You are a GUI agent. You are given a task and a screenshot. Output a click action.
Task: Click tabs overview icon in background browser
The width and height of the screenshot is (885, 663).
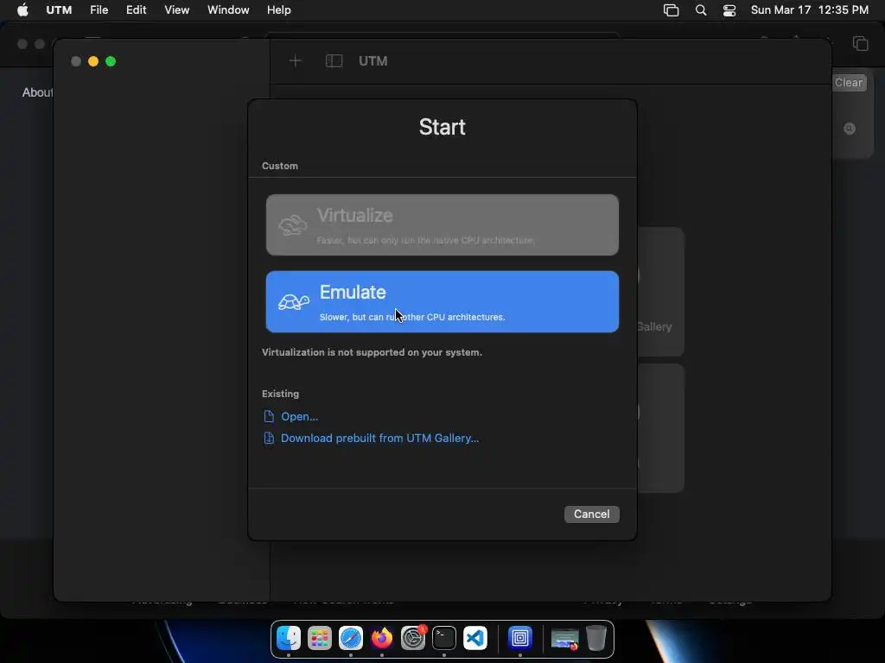860,43
